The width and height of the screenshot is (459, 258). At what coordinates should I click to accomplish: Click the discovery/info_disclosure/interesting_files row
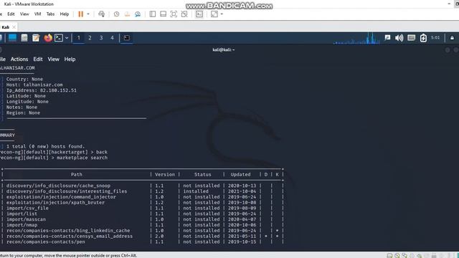(142, 191)
